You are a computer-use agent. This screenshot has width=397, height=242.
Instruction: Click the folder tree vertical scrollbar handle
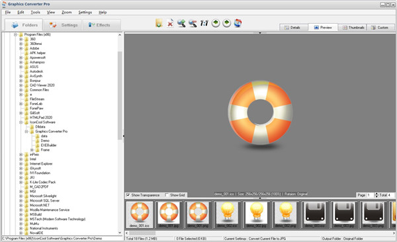[x=120, y=95]
